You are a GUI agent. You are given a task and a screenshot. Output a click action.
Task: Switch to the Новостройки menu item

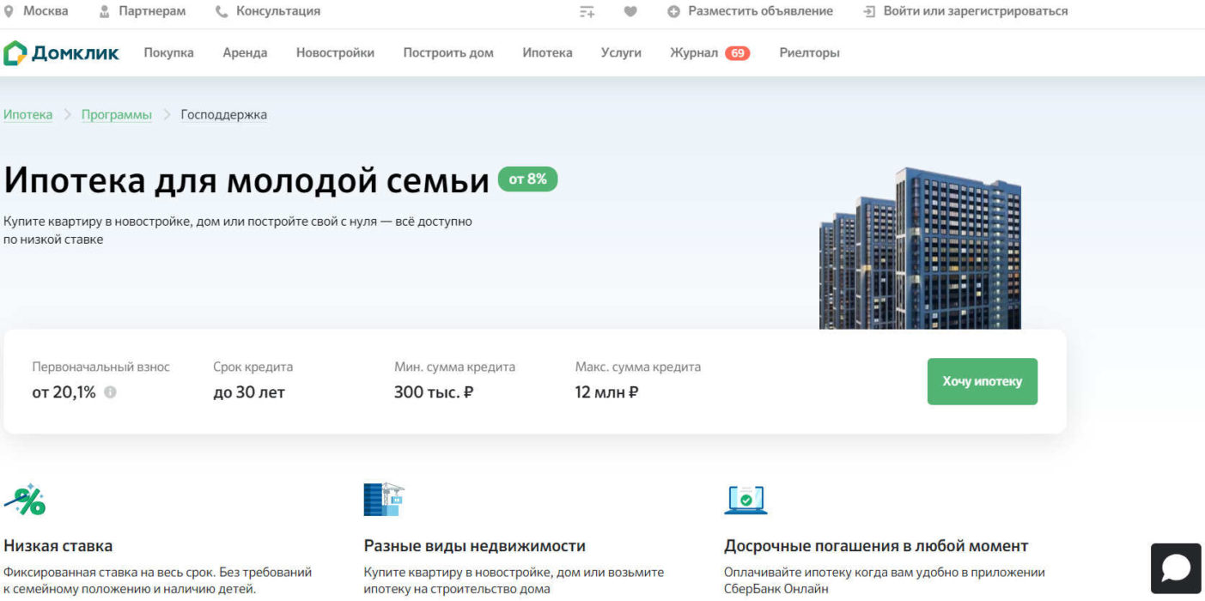[335, 52]
